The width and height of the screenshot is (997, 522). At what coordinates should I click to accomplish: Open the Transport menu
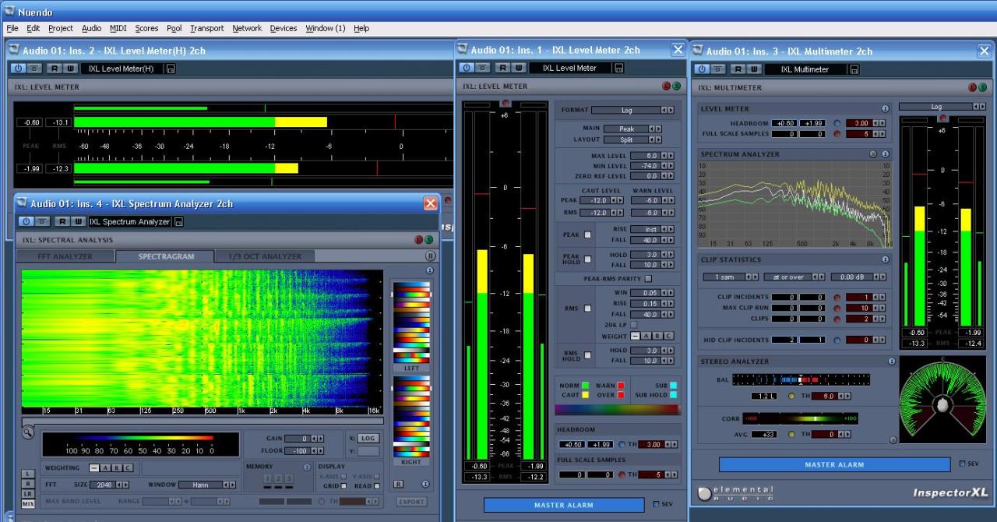(206, 28)
